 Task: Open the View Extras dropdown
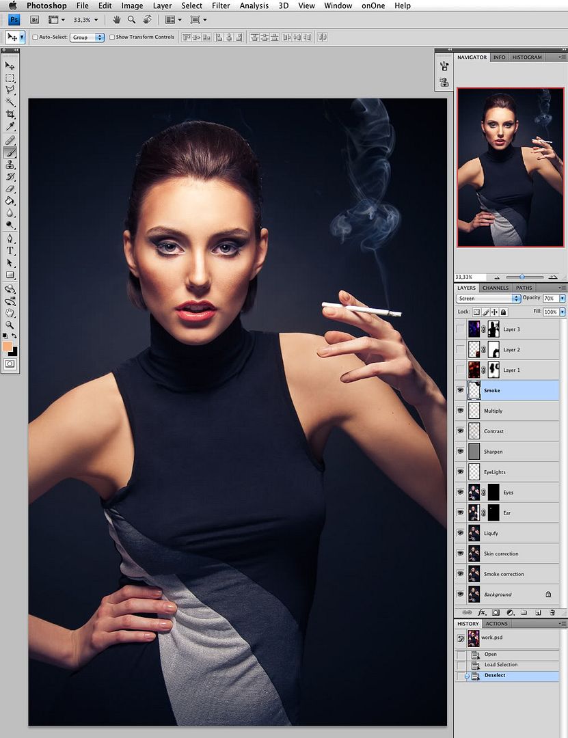coord(57,20)
